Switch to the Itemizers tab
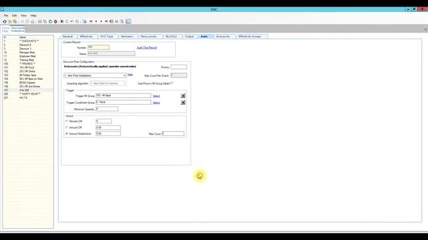 click(127, 36)
